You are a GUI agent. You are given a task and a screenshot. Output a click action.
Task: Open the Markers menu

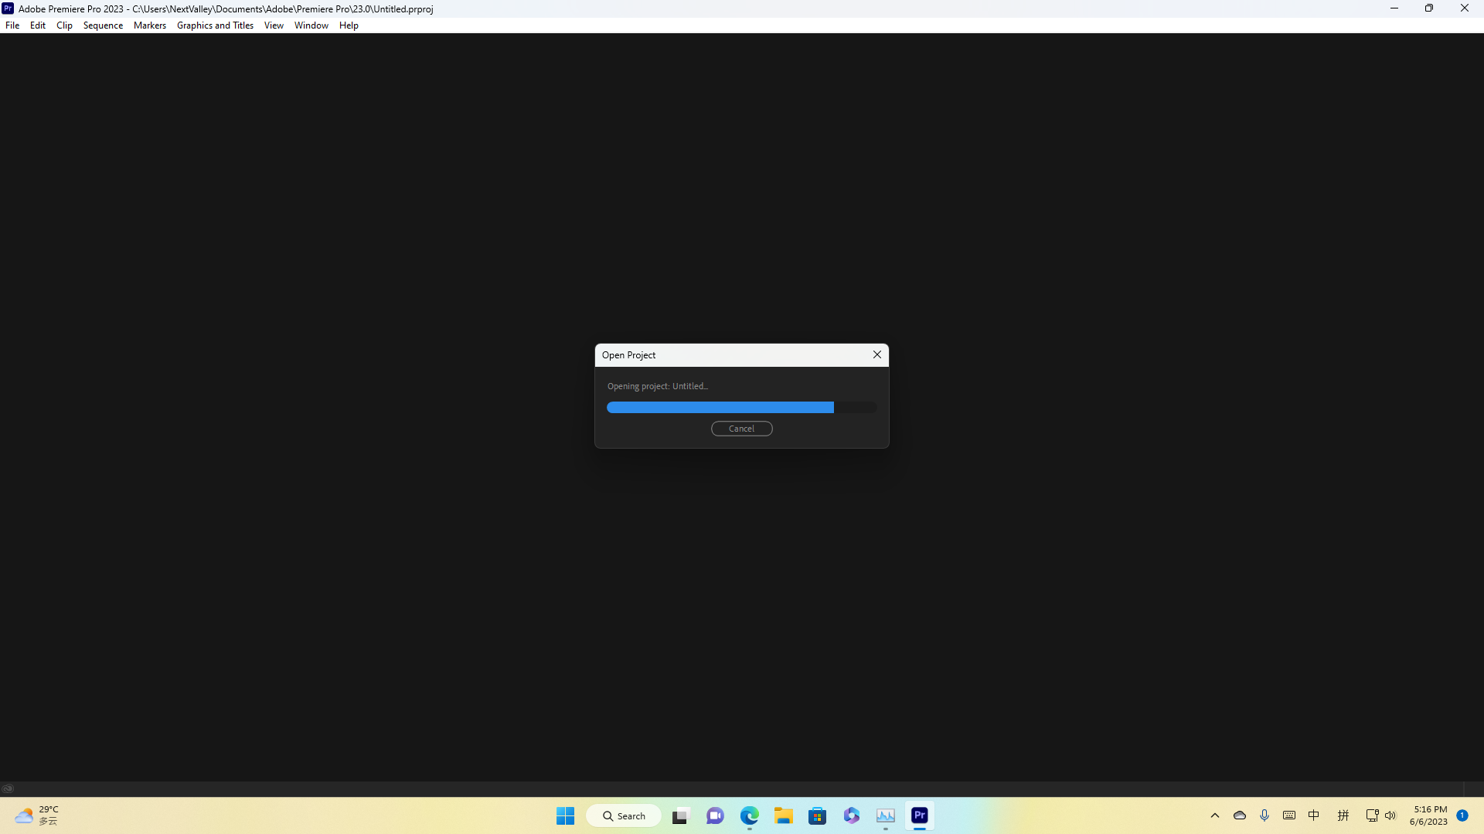click(x=149, y=25)
